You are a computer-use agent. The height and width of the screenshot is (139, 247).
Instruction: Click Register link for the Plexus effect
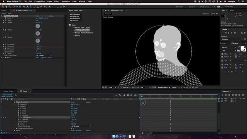click(43, 58)
